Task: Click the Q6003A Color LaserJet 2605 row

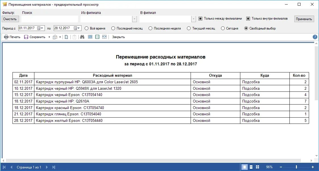Action: pos(161,82)
